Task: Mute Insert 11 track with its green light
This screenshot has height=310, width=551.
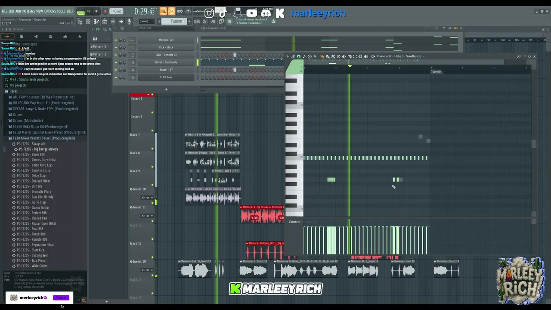Action: [x=152, y=221]
